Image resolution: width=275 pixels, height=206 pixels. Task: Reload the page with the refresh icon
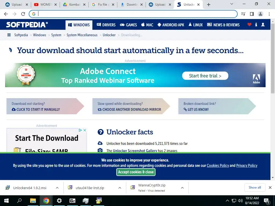[23, 14]
